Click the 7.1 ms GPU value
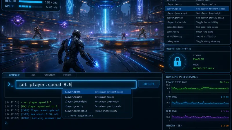Viewport: 232px width, 130px height. pos(224,111)
